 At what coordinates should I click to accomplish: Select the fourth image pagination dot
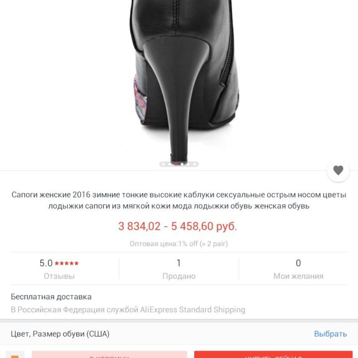click(x=182, y=164)
